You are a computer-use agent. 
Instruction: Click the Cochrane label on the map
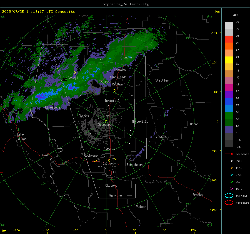[x=91, y=156]
